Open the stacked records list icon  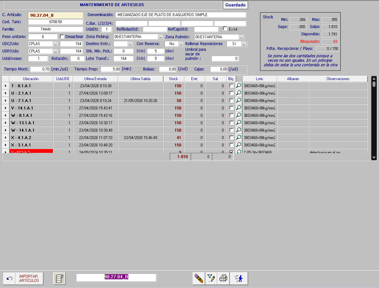click(59, 279)
